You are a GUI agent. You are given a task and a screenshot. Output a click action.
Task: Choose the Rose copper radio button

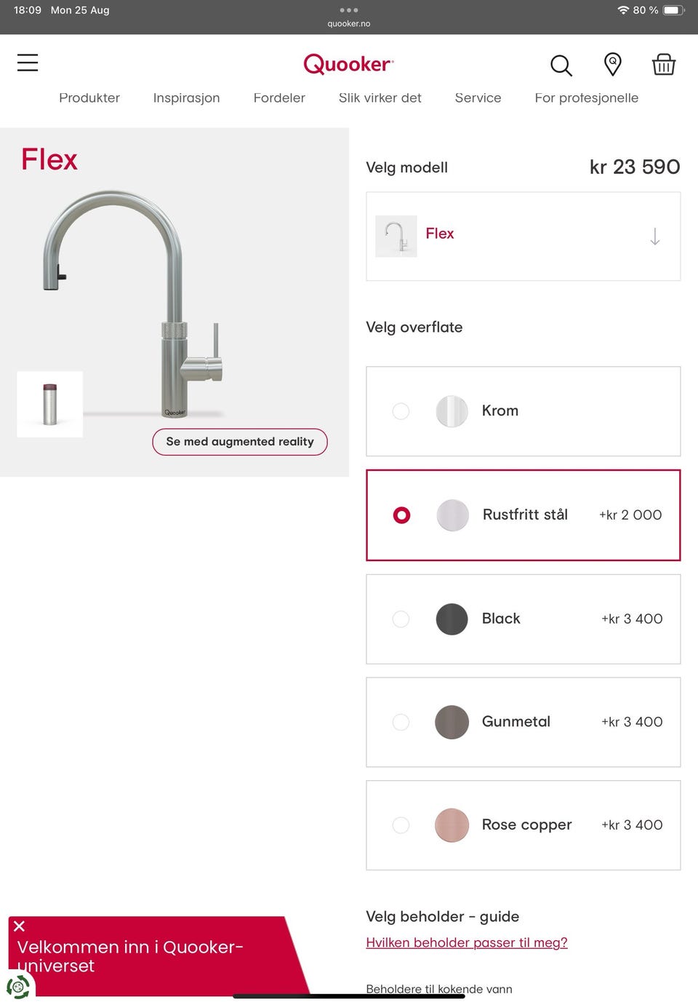pos(401,825)
